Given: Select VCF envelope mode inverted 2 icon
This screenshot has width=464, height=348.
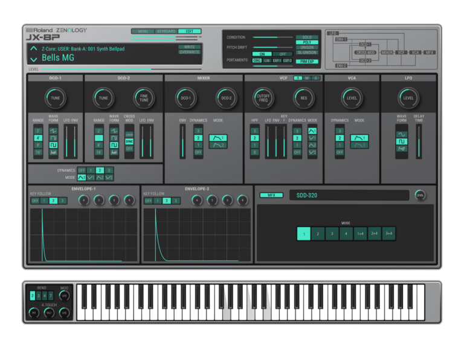Looking at the screenshot, I should tap(312, 152).
